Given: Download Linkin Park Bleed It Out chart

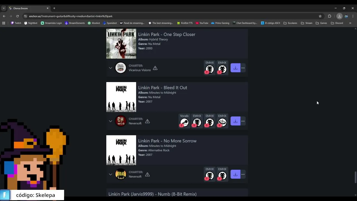Looking at the screenshot, I should click(x=235, y=121).
